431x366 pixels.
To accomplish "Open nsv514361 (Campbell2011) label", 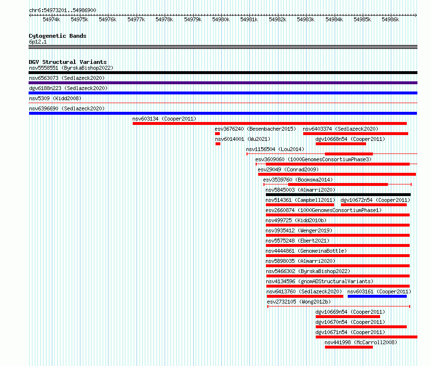I will pos(300,200).
